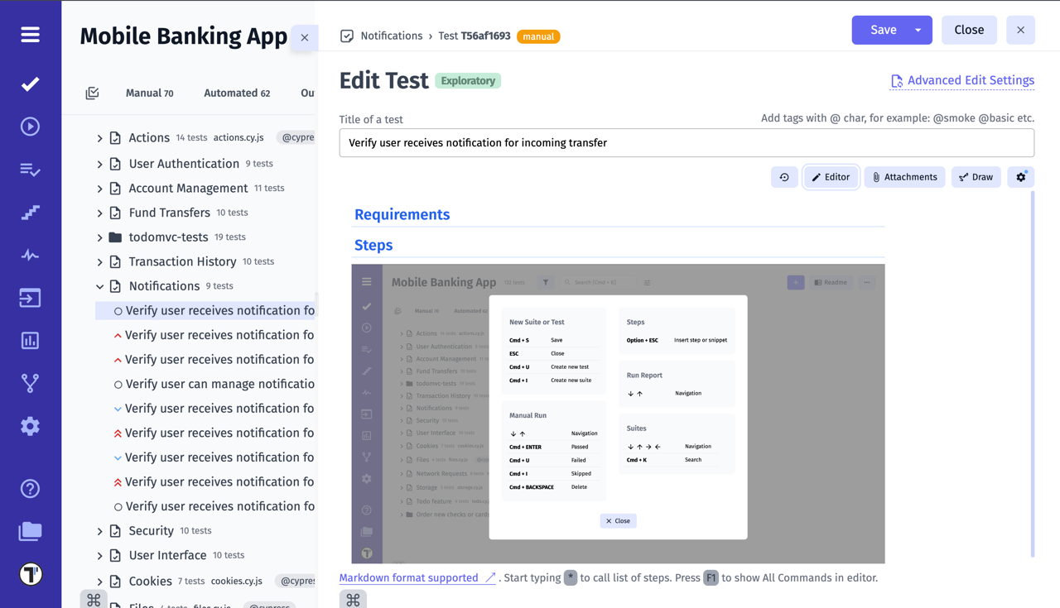Open the Runs play-circle icon in sidebar
This screenshot has width=1060, height=608.
click(x=30, y=126)
